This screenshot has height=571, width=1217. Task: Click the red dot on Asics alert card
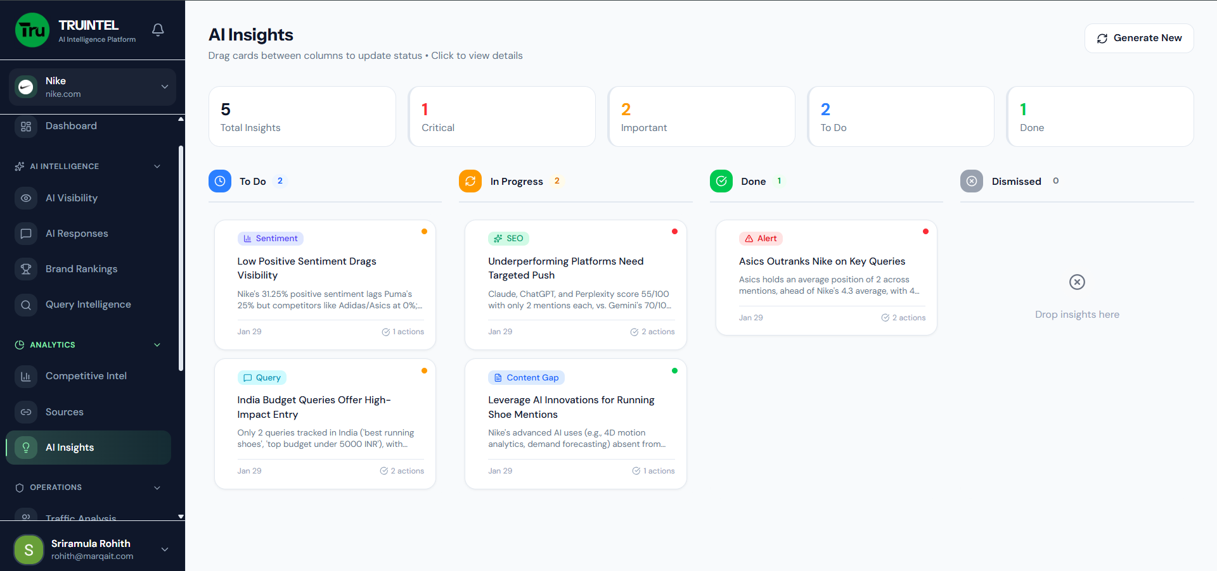(925, 232)
